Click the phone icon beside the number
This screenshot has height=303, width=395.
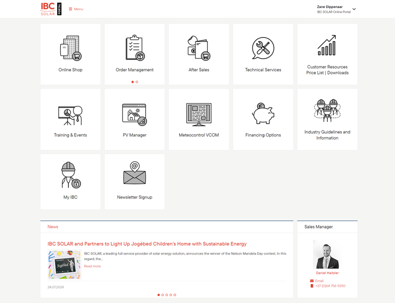(312, 286)
